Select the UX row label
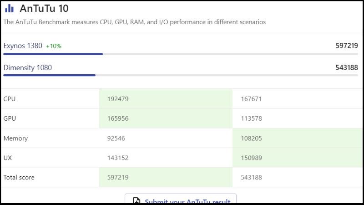The image size is (364, 205). coord(8,158)
